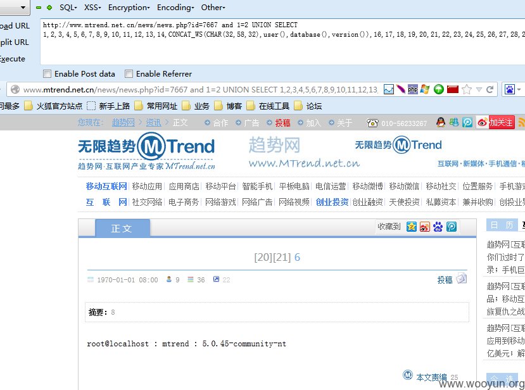Open the 论坛 bookmark folder
525x390 pixels.
tap(308, 106)
